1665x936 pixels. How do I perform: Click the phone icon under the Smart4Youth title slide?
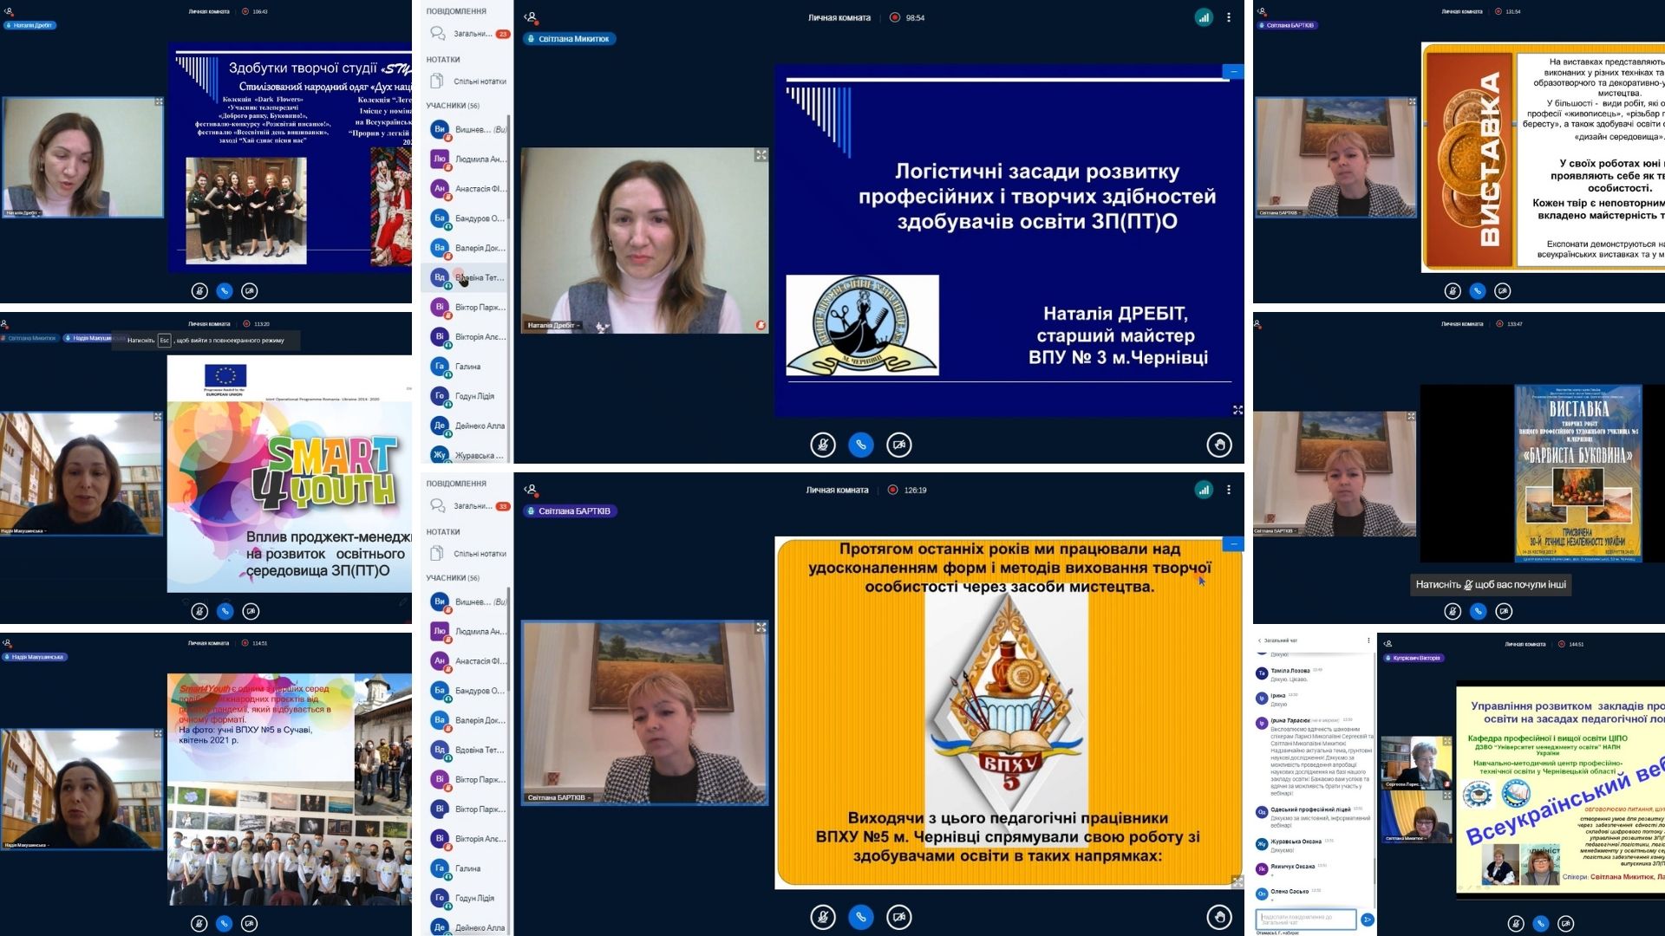225,611
